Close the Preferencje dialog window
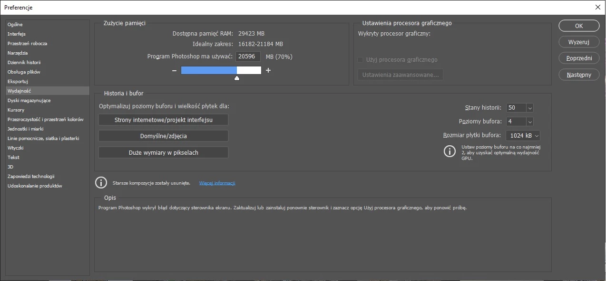 click(x=597, y=7)
